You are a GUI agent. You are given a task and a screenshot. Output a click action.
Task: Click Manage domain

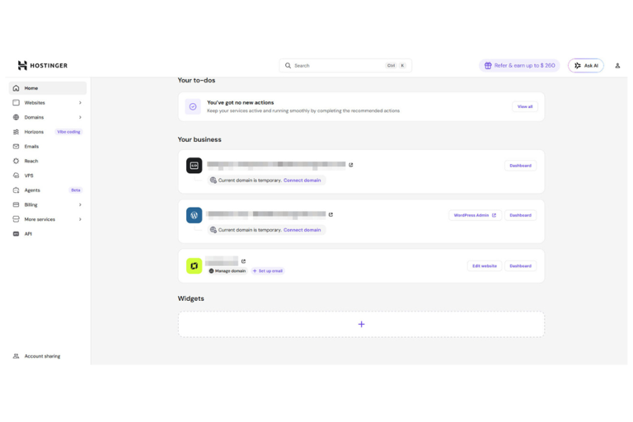(x=227, y=271)
